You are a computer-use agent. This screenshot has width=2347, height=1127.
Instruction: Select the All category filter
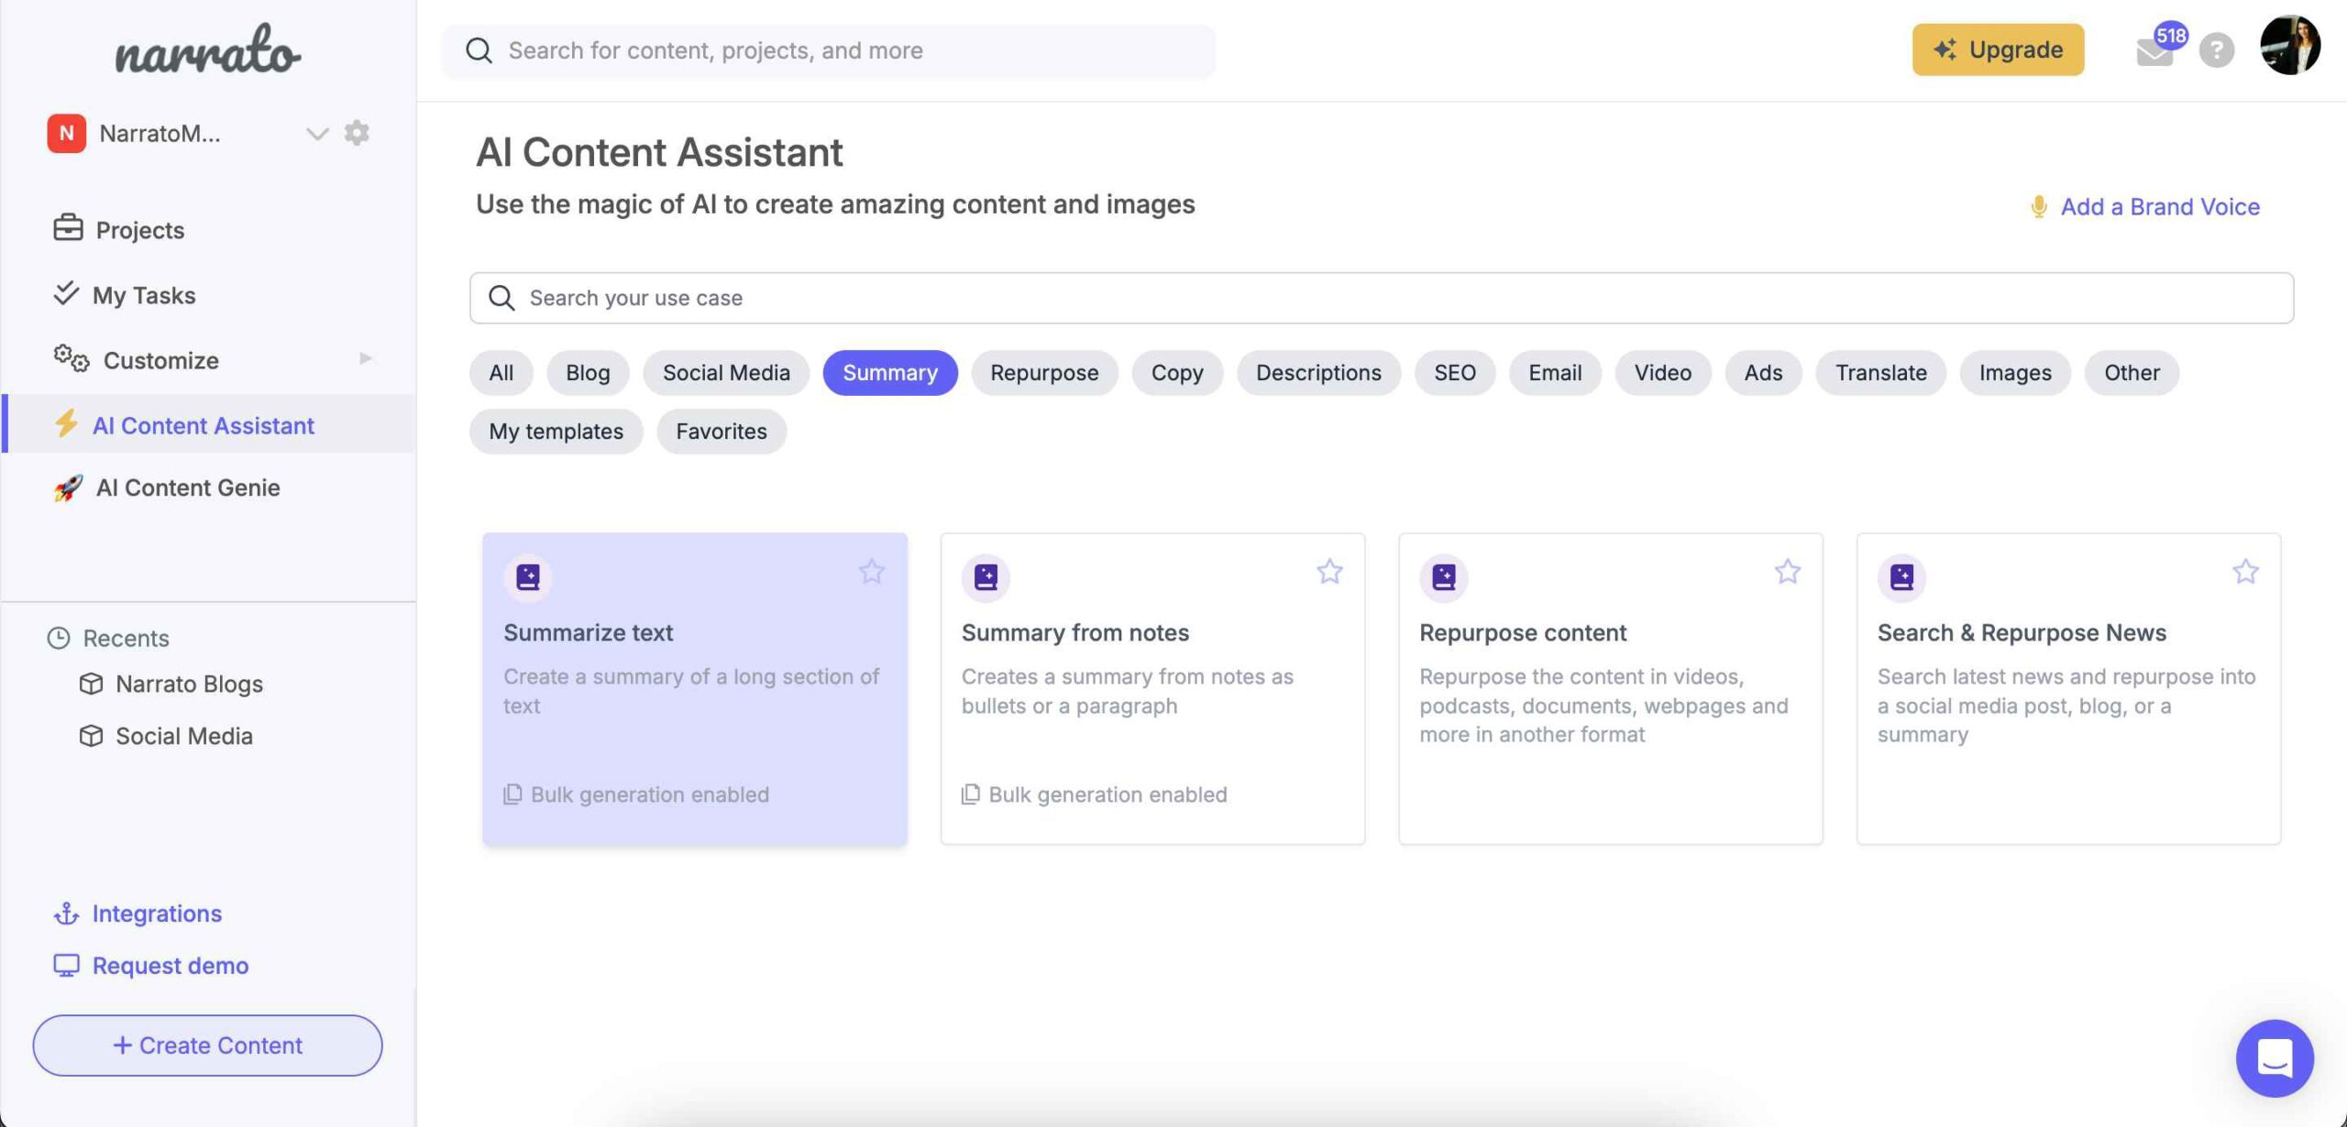tap(501, 373)
